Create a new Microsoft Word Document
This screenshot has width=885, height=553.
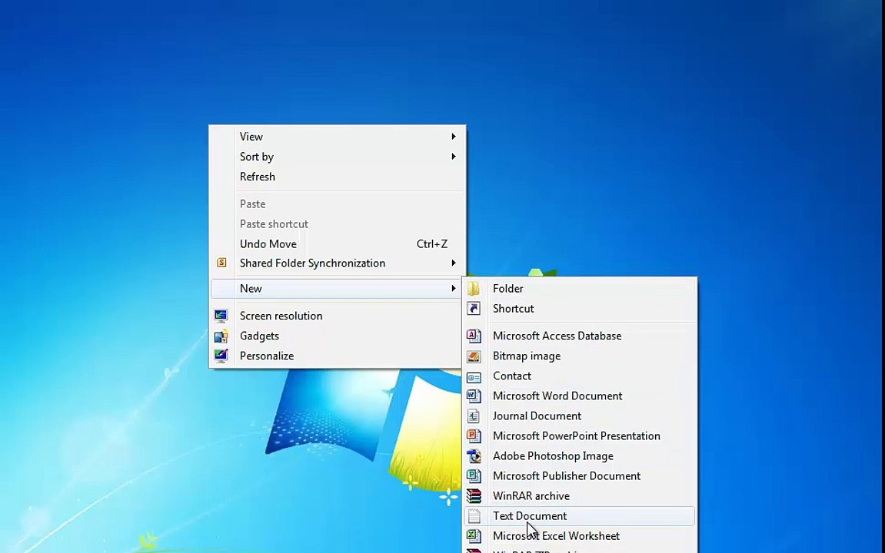coord(580,396)
